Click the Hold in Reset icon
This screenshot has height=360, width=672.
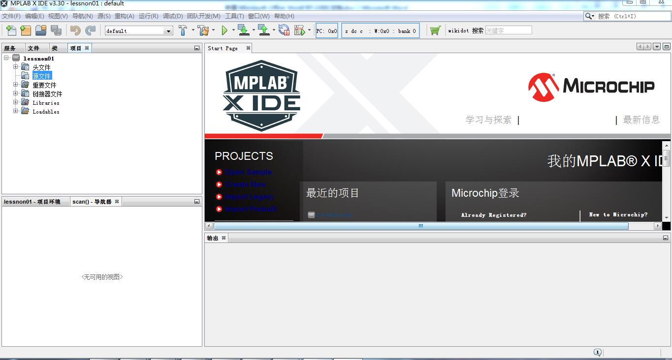point(284,30)
